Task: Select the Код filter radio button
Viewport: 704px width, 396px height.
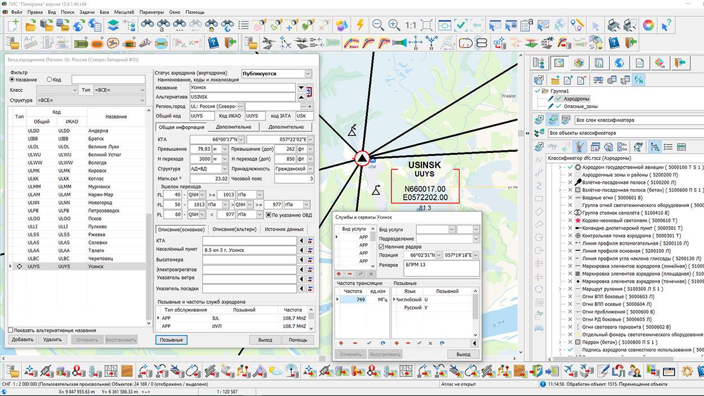Action: (x=49, y=79)
